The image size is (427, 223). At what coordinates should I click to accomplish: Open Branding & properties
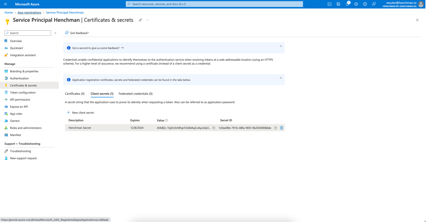coord(24,71)
